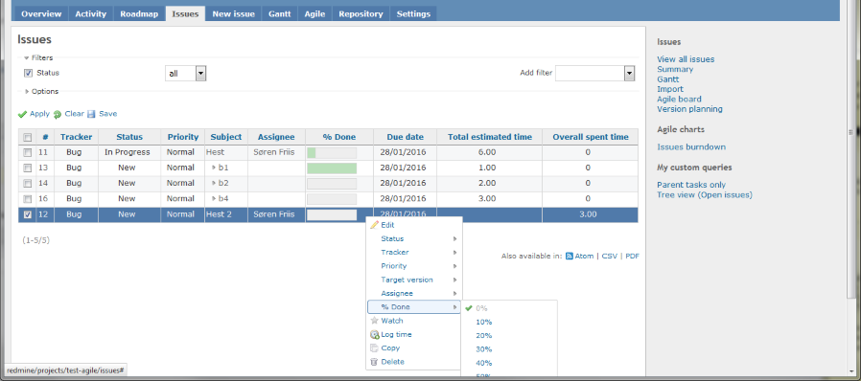Open the New issue tab
The width and height of the screenshot is (861, 381).
pyautogui.click(x=233, y=14)
